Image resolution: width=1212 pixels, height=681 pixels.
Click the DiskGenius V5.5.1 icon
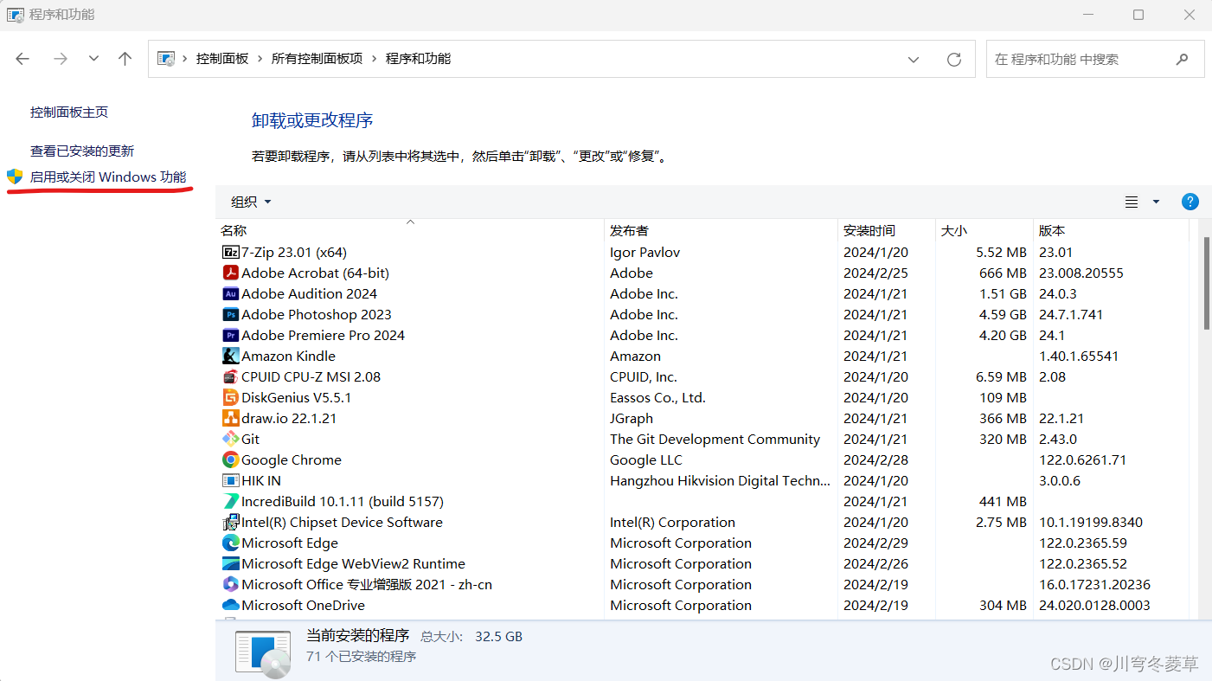pyautogui.click(x=230, y=398)
